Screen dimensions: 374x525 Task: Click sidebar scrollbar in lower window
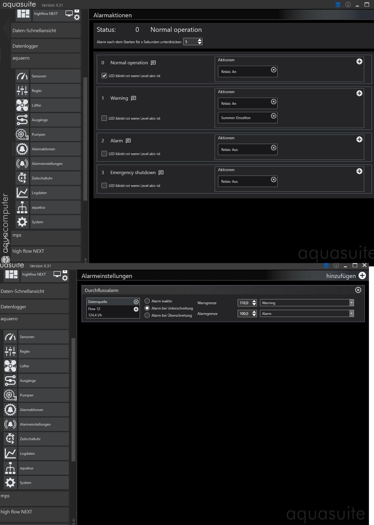74,400
